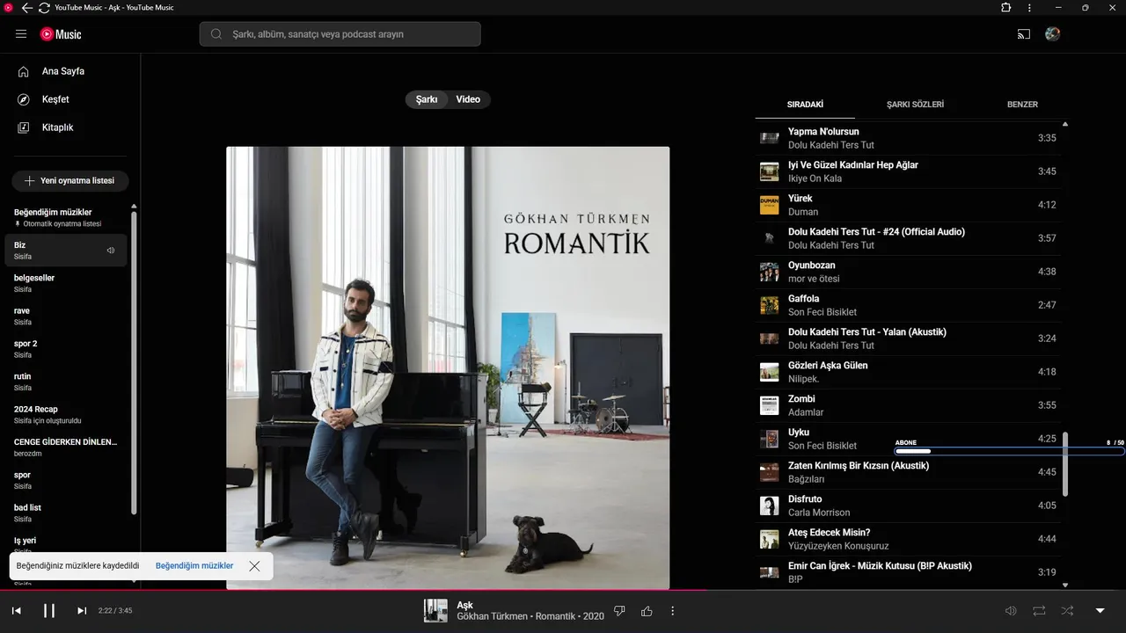This screenshot has height=633, width=1126.
Task: Play Yapma N'olursun from queue
Action: click(x=908, y=138)
